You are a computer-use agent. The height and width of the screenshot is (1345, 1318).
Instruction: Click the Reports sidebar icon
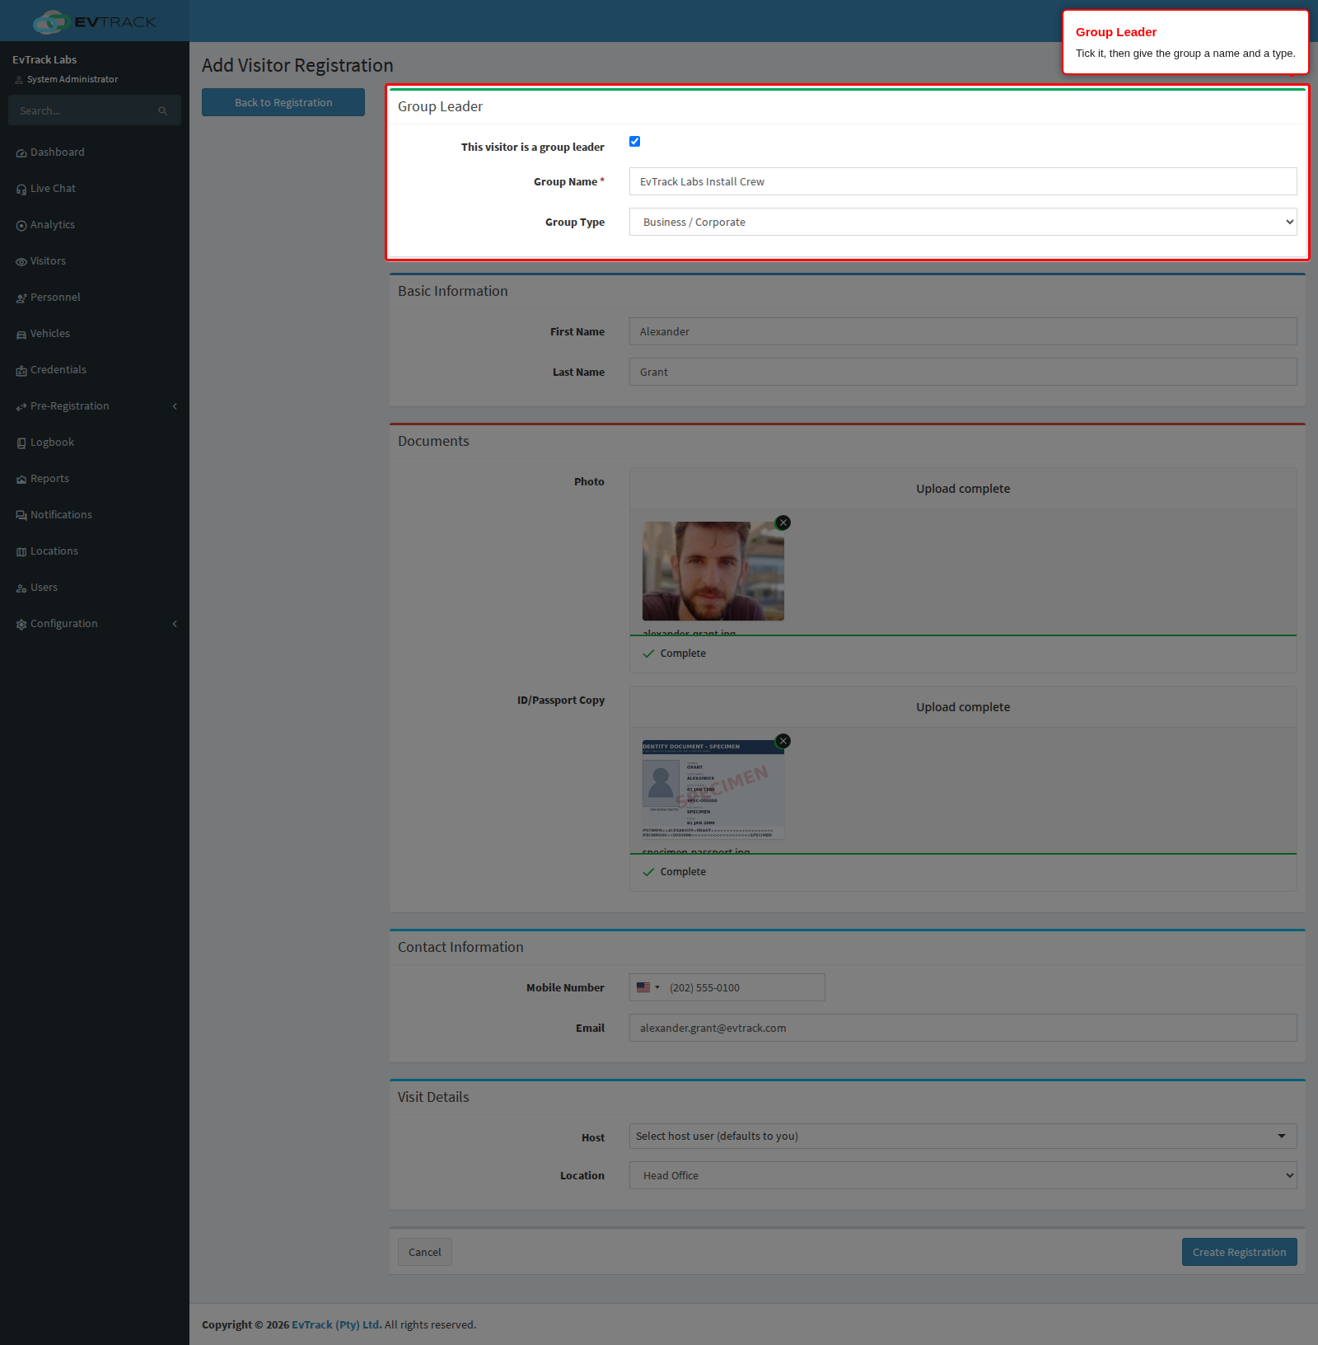click(x=21, y=480)
